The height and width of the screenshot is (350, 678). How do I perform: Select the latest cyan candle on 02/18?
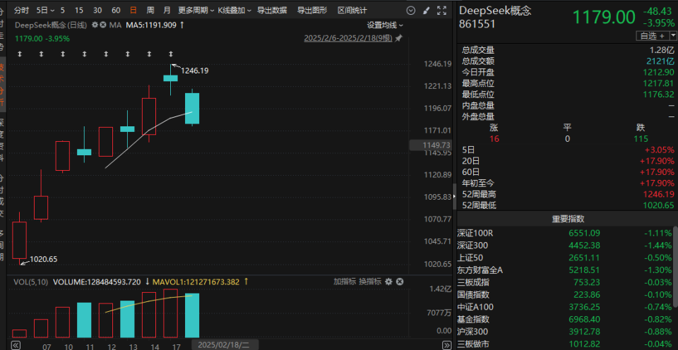point(192,108)
